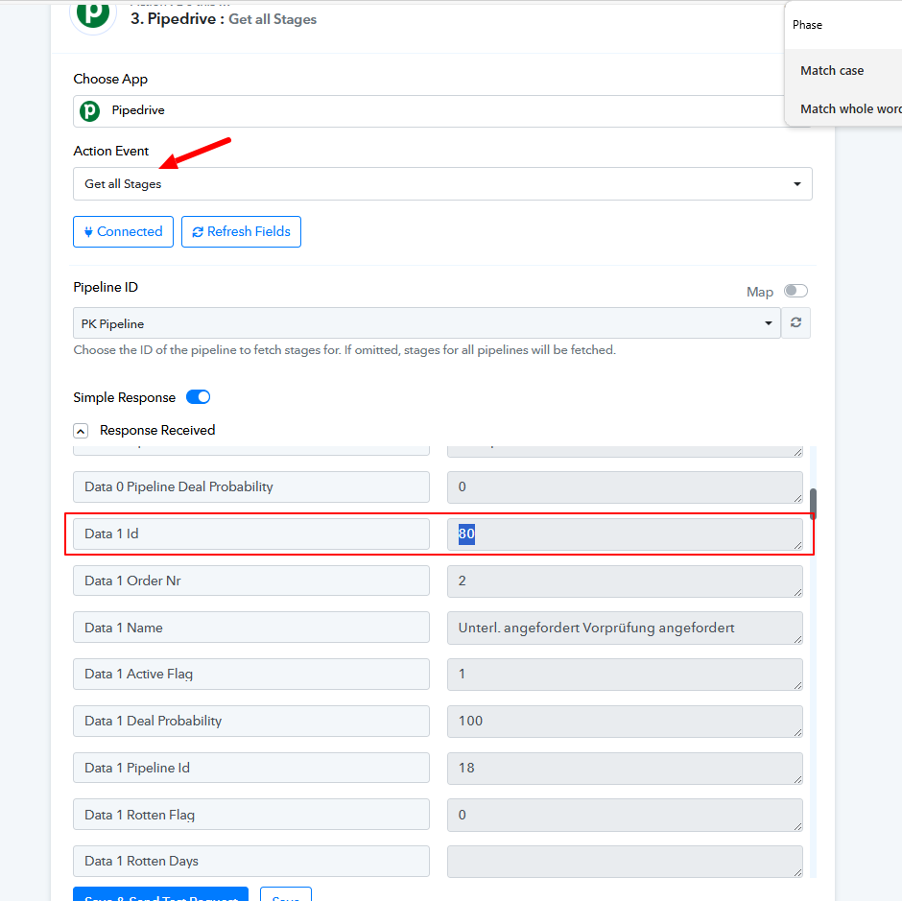Viewport: 902px width, 901px height.
Task: Click the Data 1 Order Nr value 2
Action: [x=625, y=581]
